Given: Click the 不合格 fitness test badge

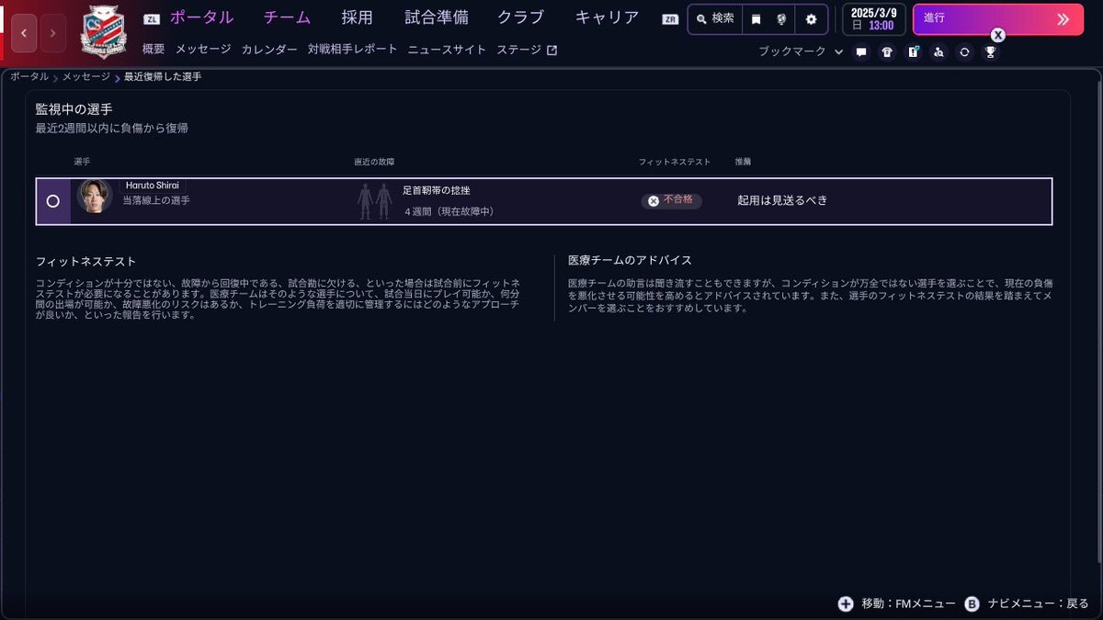Looking at the screenshot, I should pos(671,200).
